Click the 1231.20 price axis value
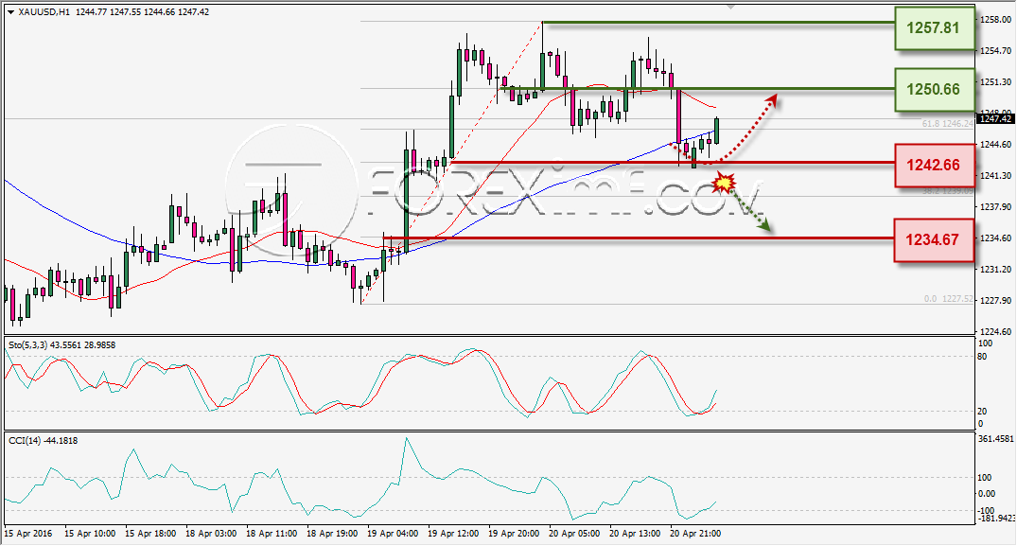The width and height of the screenshot is (1017, 546). 995,269
